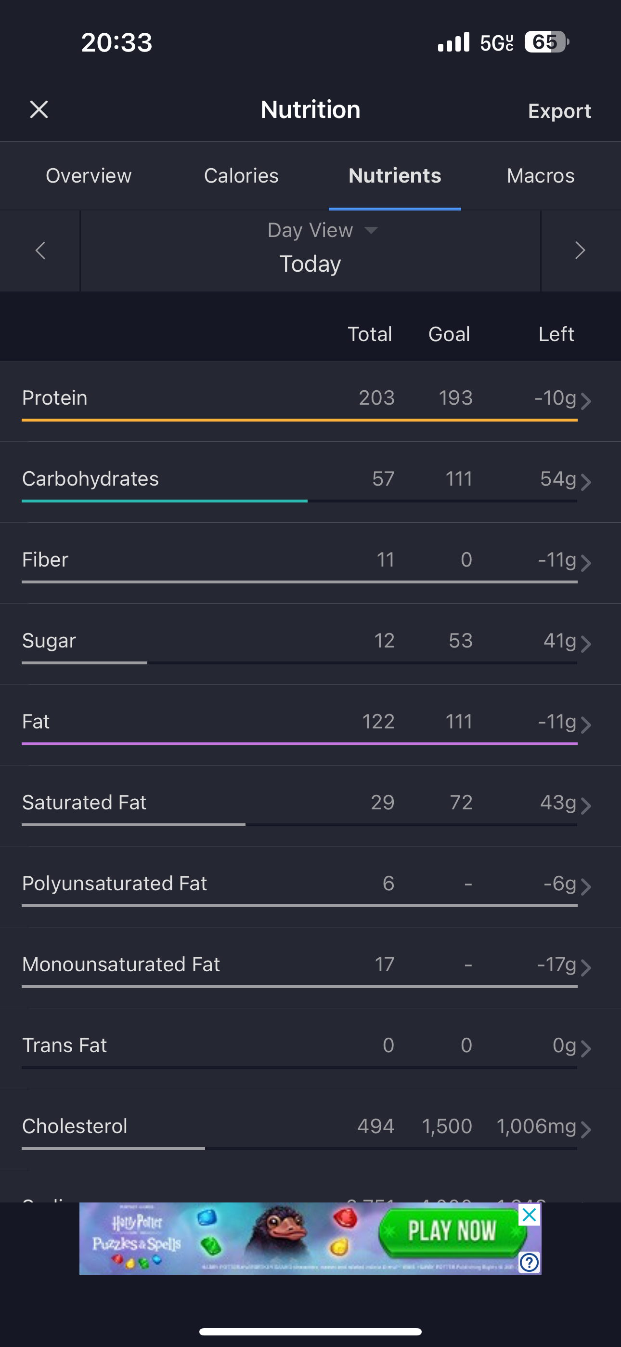The width and height of the screenshot is (621, 1347).
Task: Open Fiber details chevron
Action: pos(586,563)
